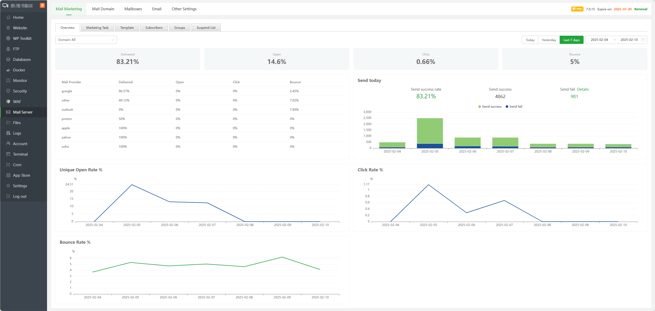
Task: Click the Click 0.66% summary card
Action: 426,59
